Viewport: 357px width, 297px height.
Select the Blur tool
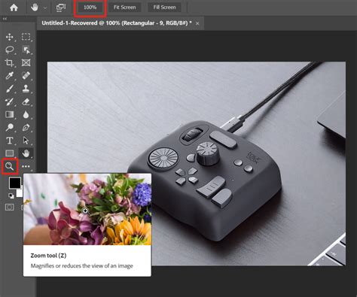pyautogui.click(x=26, y=114)
